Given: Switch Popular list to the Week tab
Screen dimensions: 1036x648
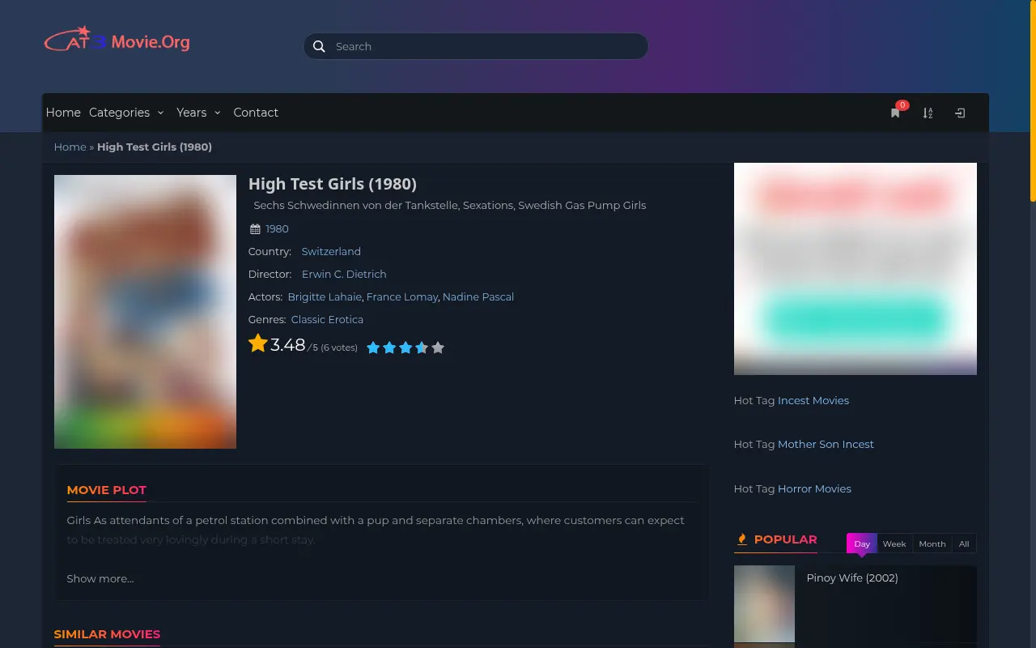Looking at the screenshot, I should point(894,544).
